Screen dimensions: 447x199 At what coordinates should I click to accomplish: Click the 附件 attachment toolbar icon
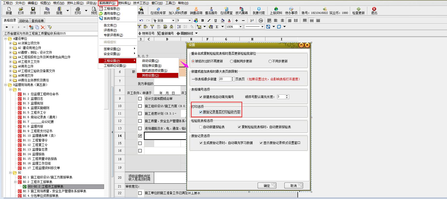pos(47,11)
